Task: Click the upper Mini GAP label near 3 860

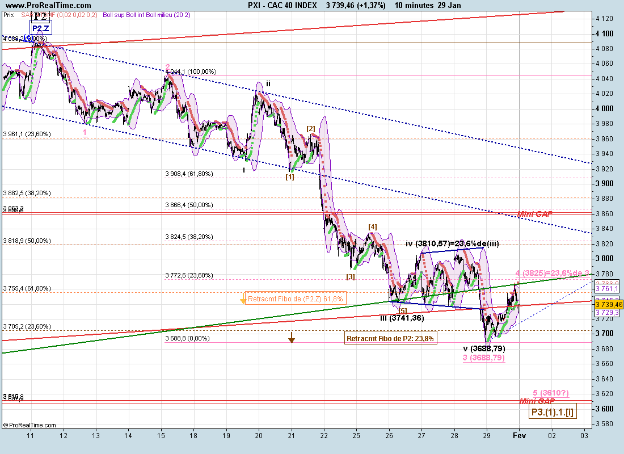Action: point(535,215)
